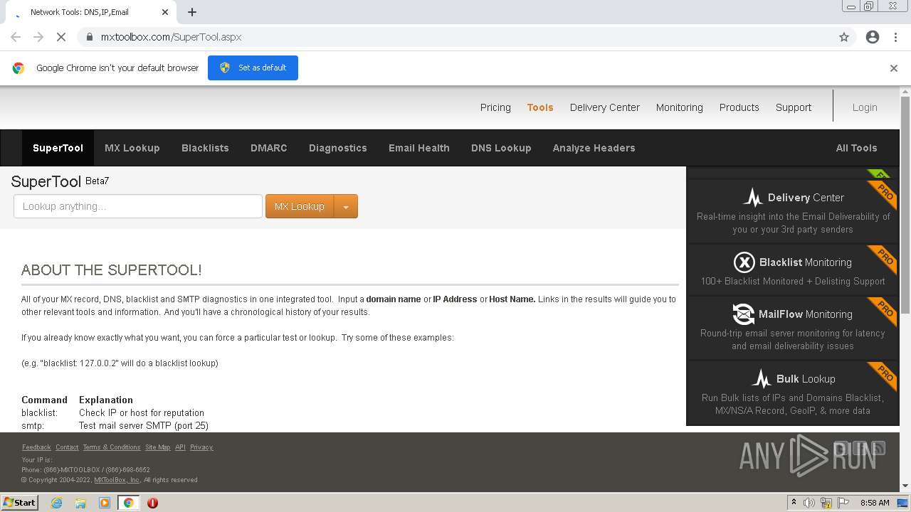Switch to the Diagnostics tab

pyautogui.click(x=338, y=148)
